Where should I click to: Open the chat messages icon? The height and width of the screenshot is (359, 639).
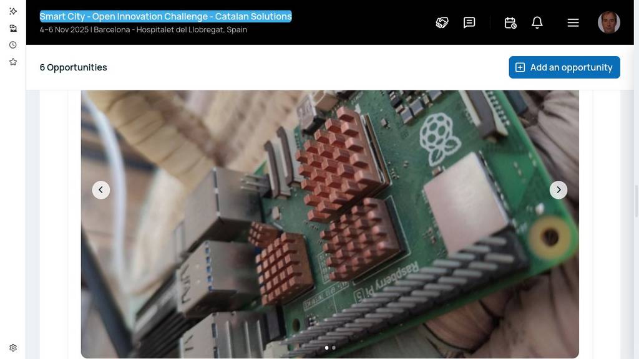pyautogui.click(x=469, y=22)
